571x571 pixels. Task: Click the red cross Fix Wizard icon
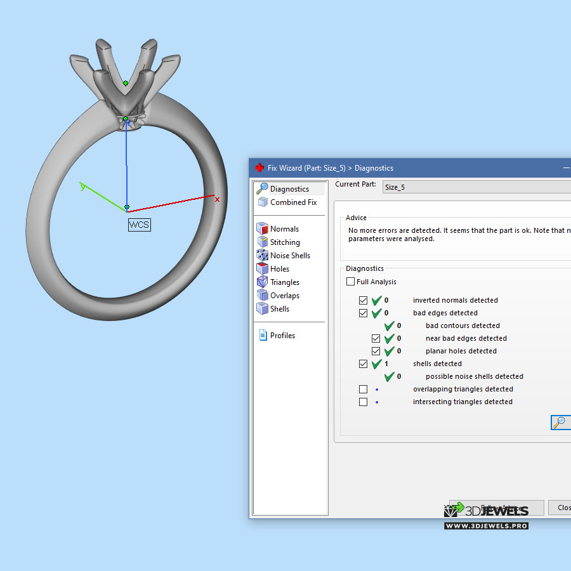[x=259, y=168]
